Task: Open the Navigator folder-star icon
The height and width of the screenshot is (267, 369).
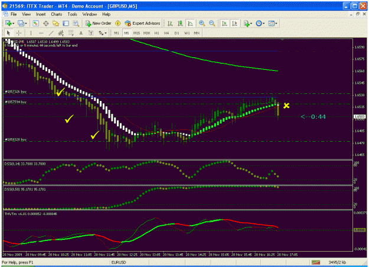Action: tap(55, 23)
